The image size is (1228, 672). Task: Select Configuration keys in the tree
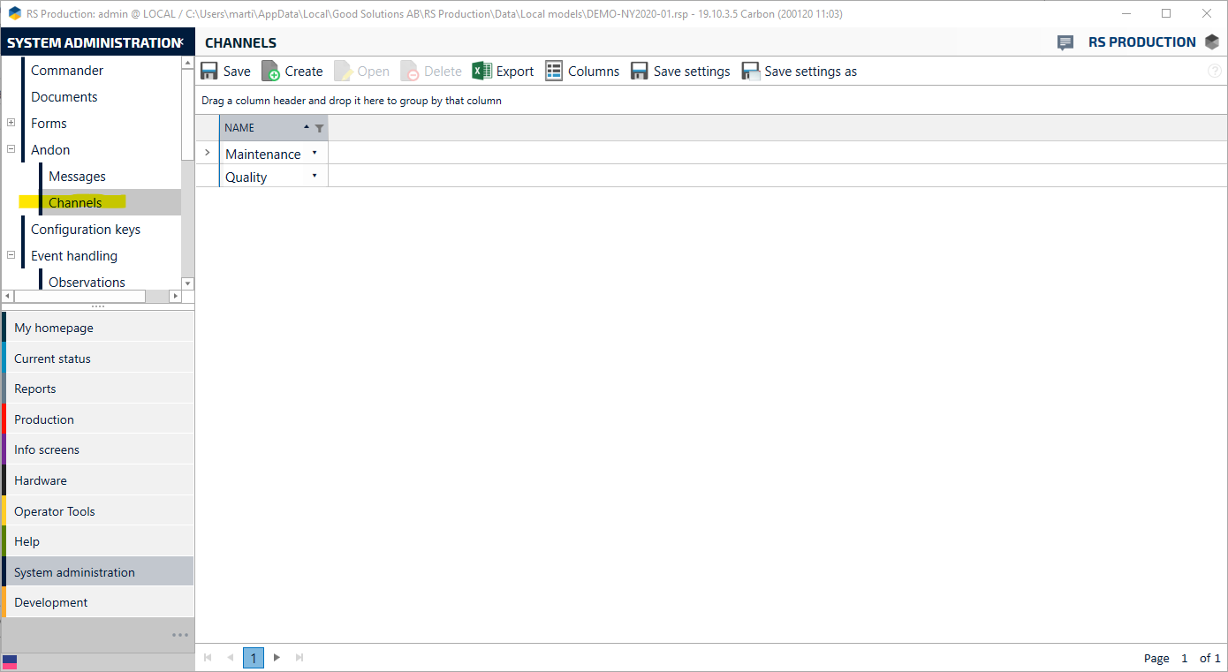86,230
